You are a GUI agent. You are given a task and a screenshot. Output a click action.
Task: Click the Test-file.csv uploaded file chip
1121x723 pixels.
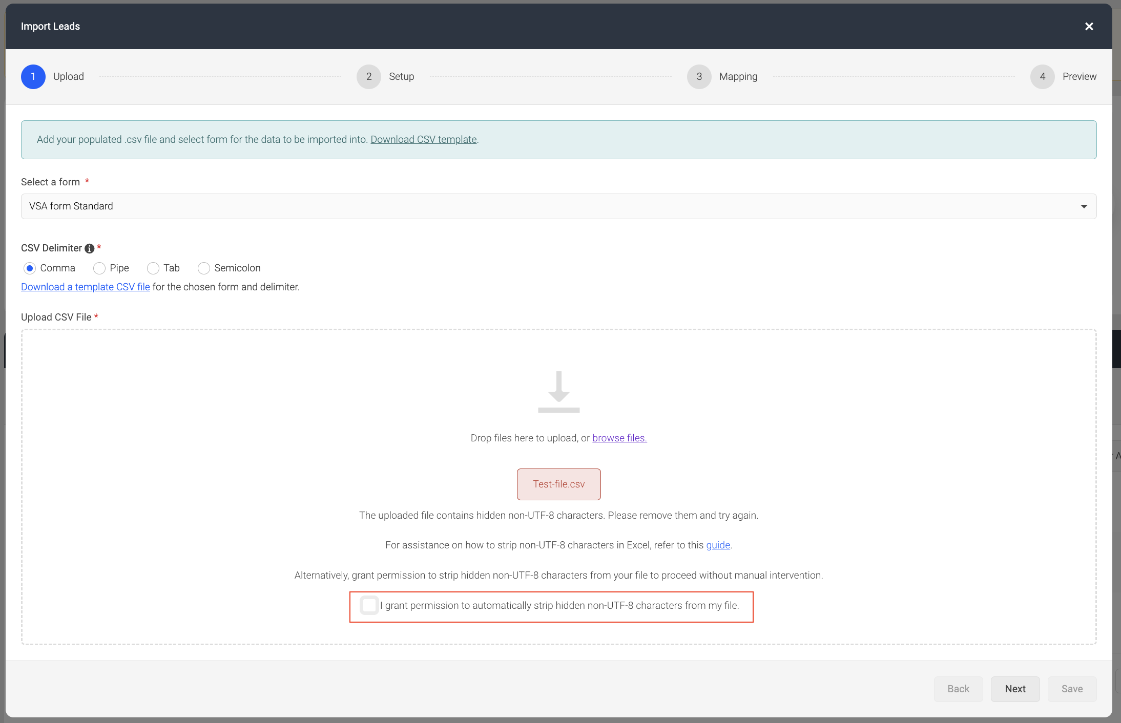[558, 484]
